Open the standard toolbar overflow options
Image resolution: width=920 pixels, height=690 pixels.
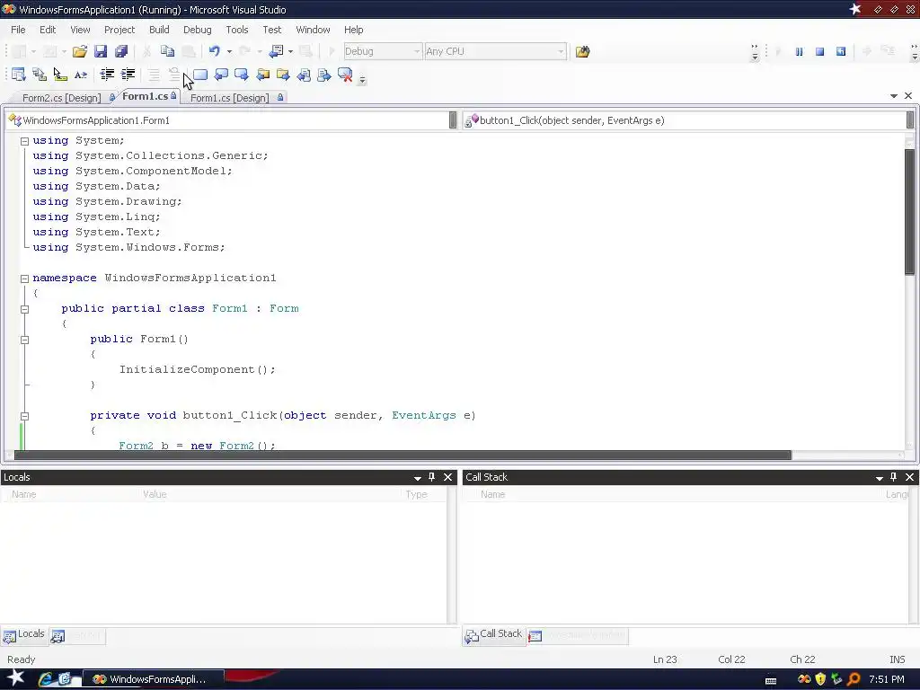pyautogui.click(x=755, y=52)
